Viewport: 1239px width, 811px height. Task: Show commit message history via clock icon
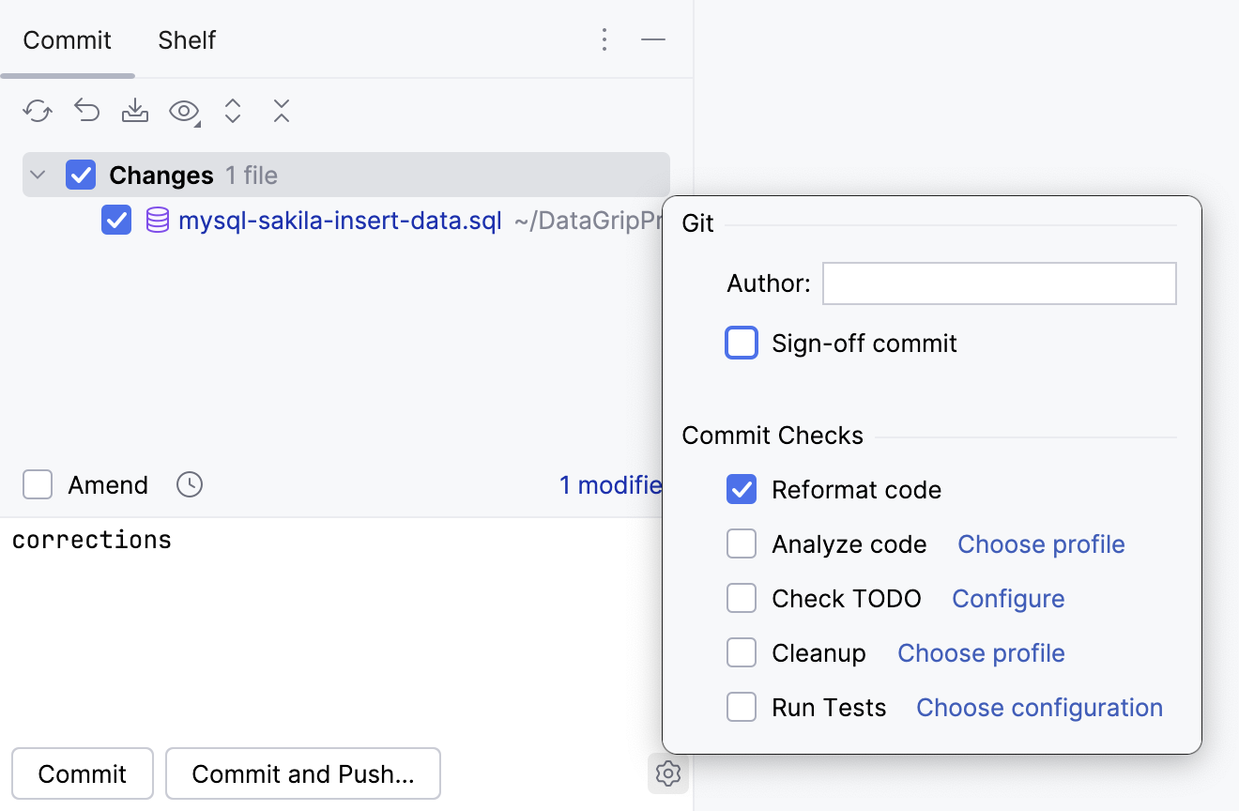click(189, 484)
